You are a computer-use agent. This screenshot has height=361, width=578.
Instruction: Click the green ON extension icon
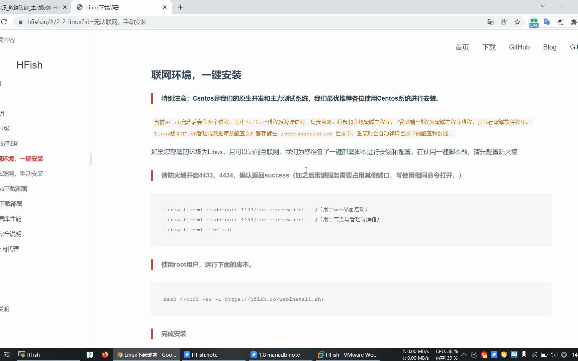(x=534, y=22)
